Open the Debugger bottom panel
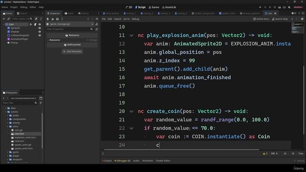Image resolution: width=306 pixels, height=172 pixels. coord(122,161)
